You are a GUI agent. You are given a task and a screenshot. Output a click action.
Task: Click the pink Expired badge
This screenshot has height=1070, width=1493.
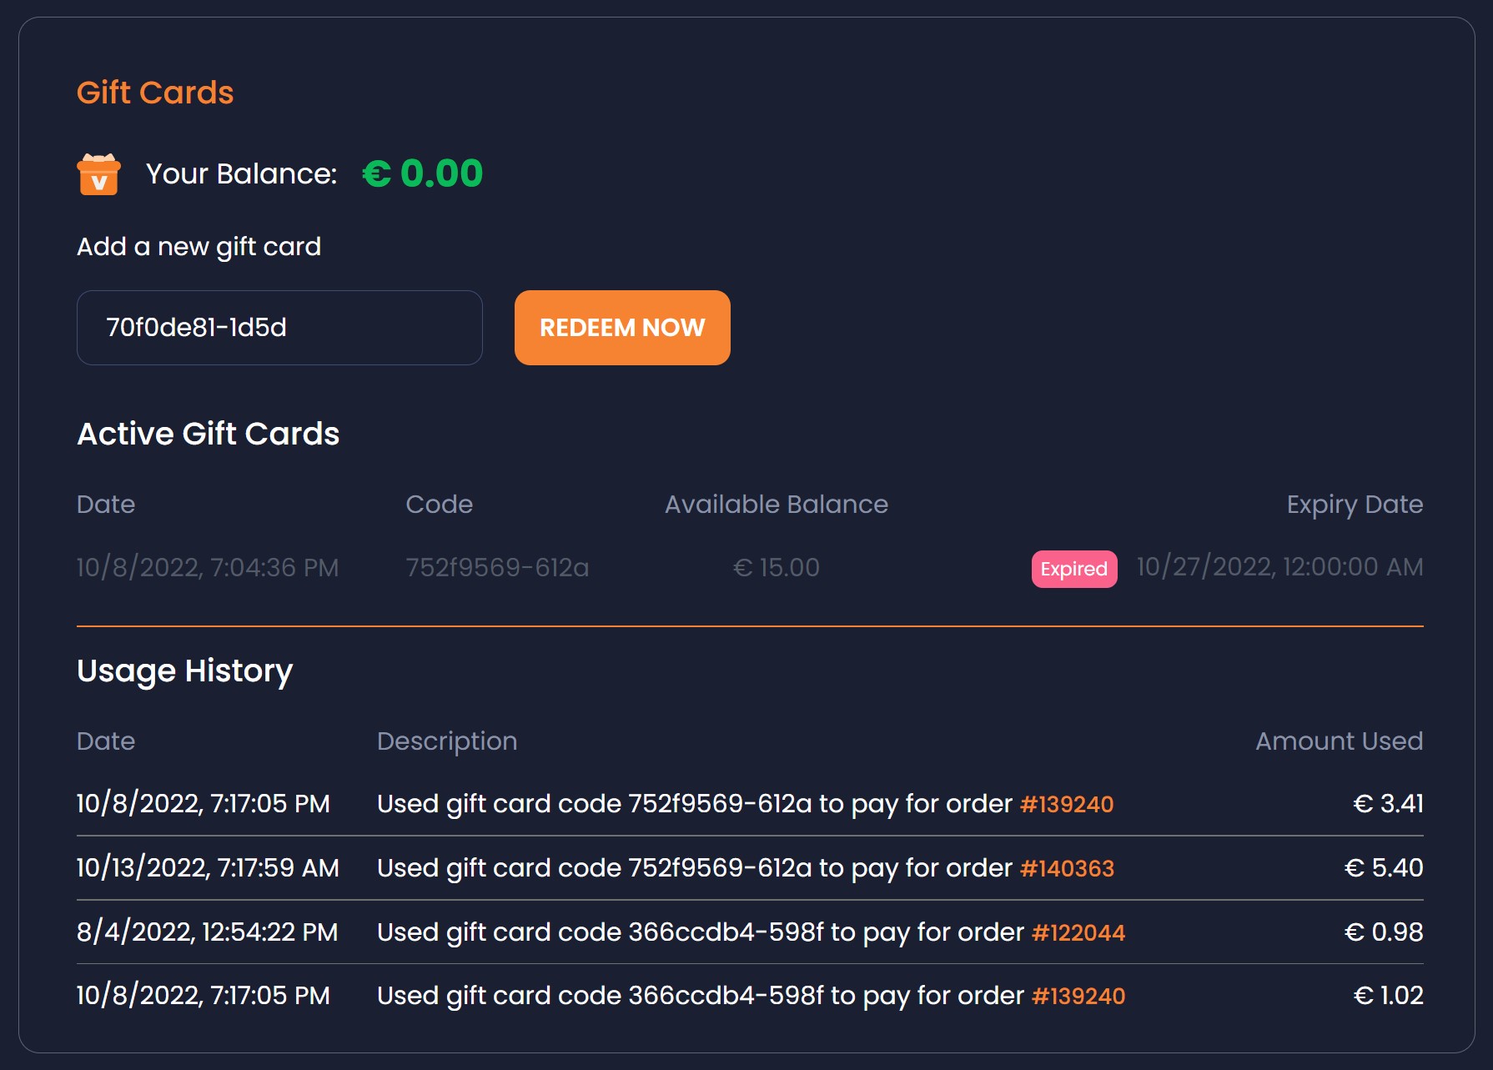[1073, 569]
